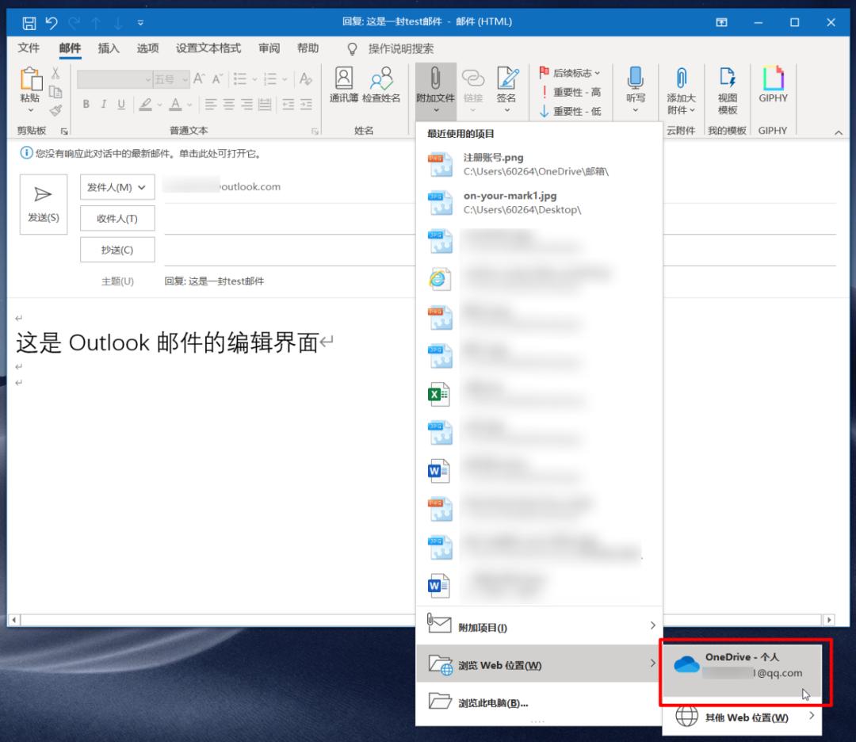
Task: Open the 后续标志 (Follow Up) dropdown
Action: tap(569, 72)
